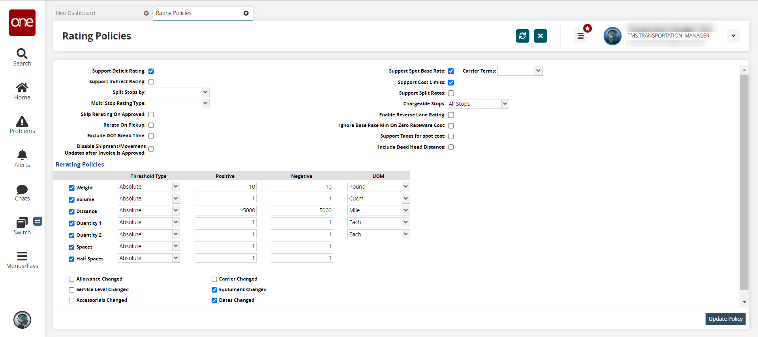
Task: Click the vertical scrollbar thumb
Action: tap(744, 182)
